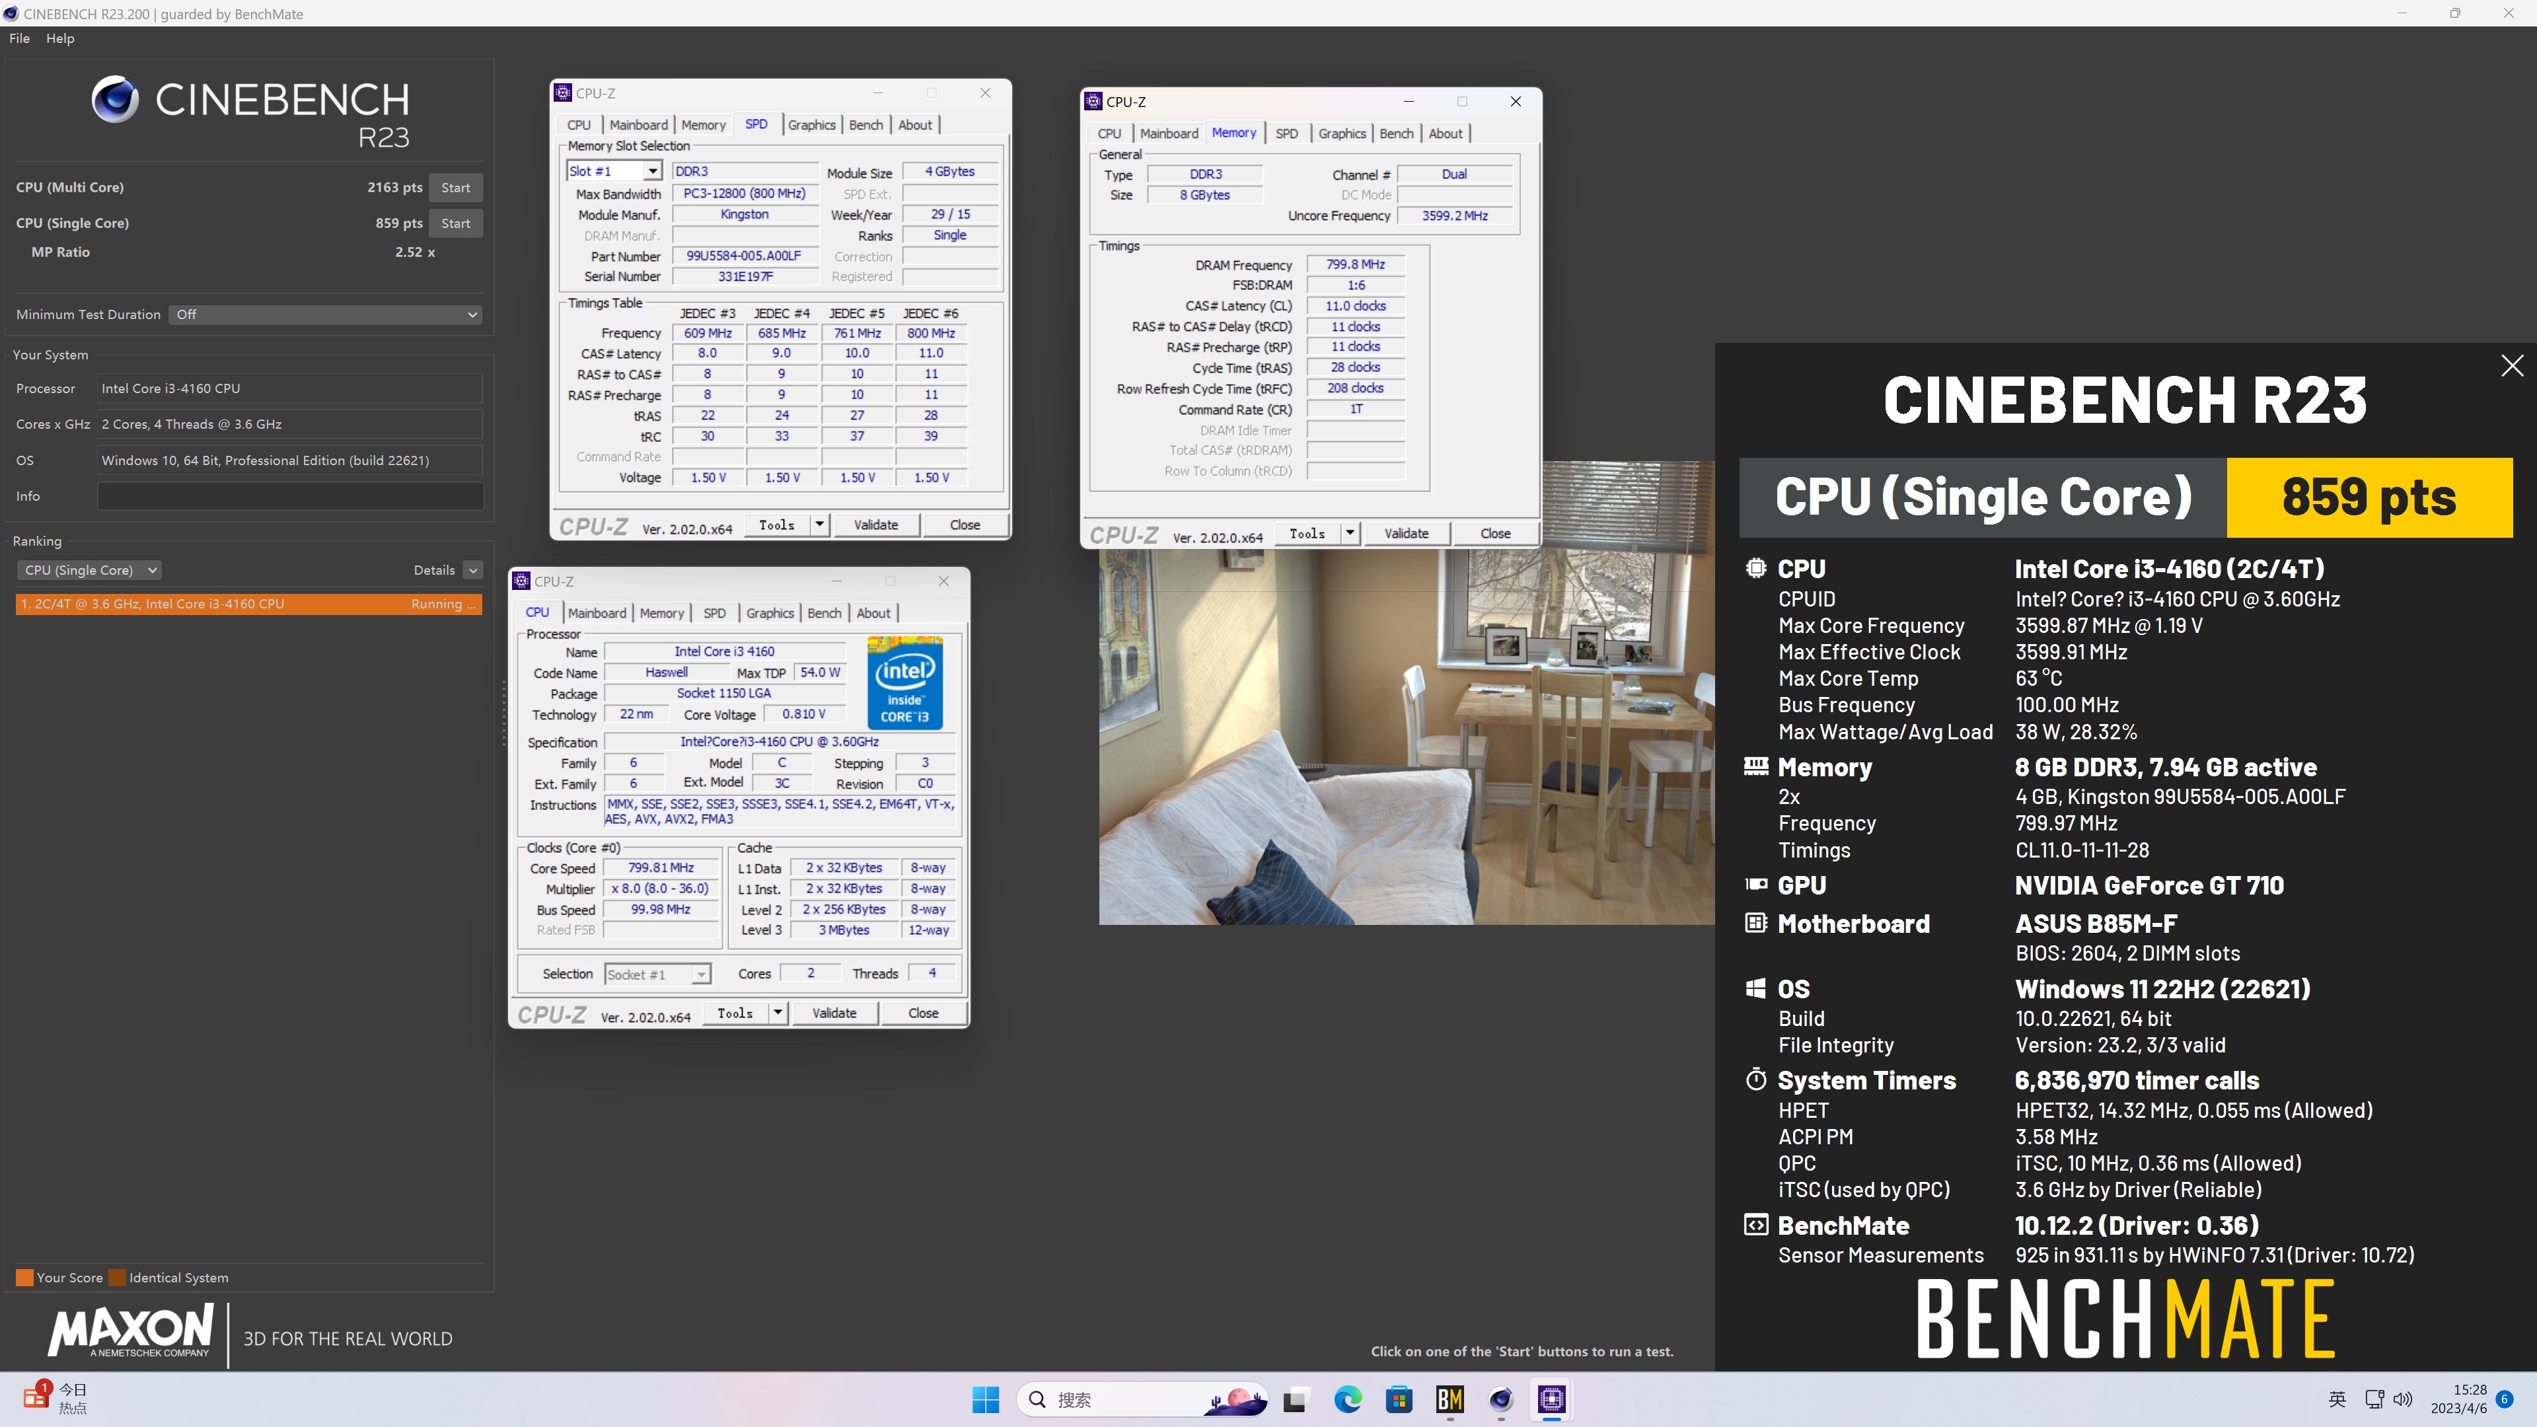The image size is (2537, 1427).
Task: Click the OS Windows icon in BenchMate panel
Action: tap(1756, 988)
